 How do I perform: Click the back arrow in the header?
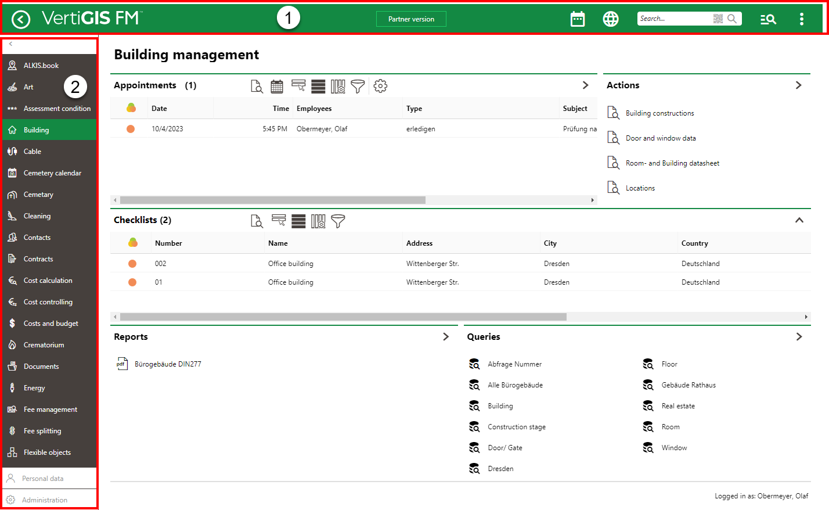21,19
